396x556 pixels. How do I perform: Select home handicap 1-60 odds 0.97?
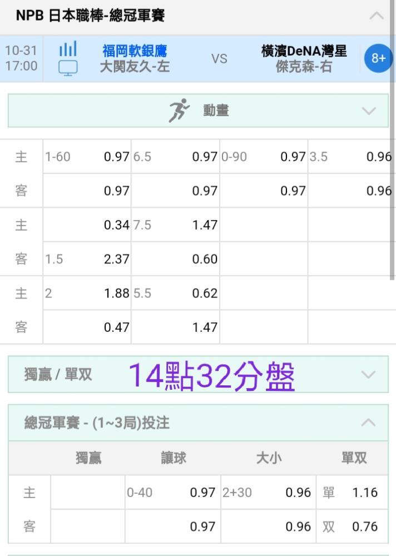(87, 156)
